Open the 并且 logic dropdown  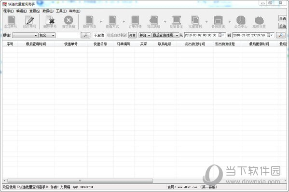pyautogui.click(x=145, y=35)
